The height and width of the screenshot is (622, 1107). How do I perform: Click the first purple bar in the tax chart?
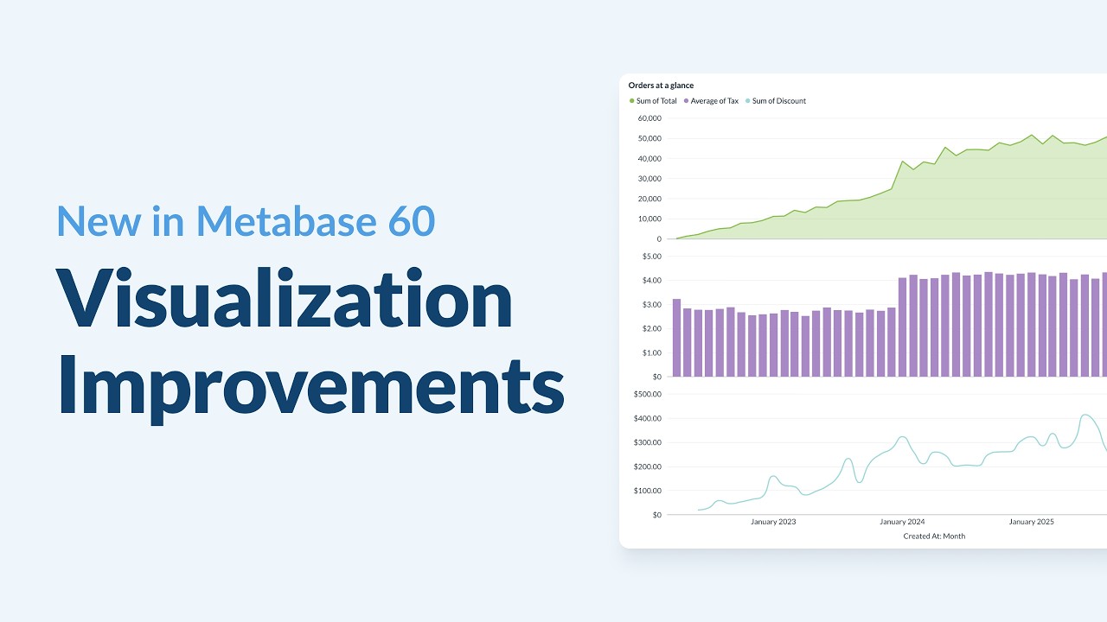pos(677,338)
